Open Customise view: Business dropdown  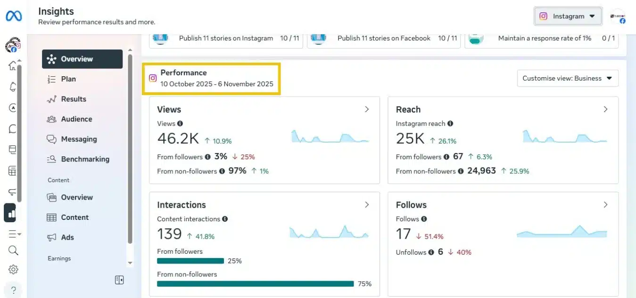pos(567,78)
